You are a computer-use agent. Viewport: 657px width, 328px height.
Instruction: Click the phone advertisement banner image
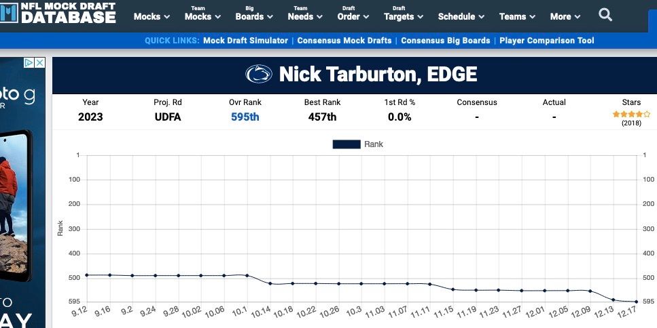coord(22,192)
